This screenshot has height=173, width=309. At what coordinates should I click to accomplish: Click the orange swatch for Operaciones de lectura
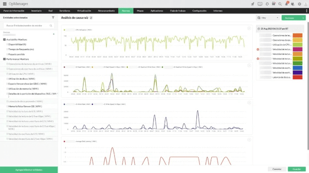point(298,35)
